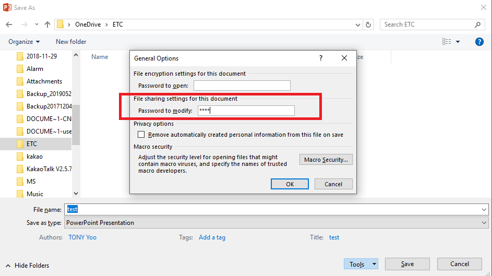Open the Macro Security button
Screen dimensions: 492x276
pos(326,160)
